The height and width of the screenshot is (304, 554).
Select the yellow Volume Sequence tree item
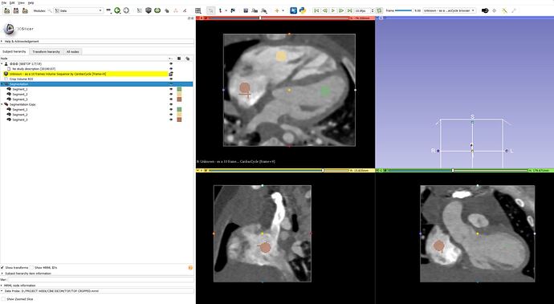(x=85, y=74)
